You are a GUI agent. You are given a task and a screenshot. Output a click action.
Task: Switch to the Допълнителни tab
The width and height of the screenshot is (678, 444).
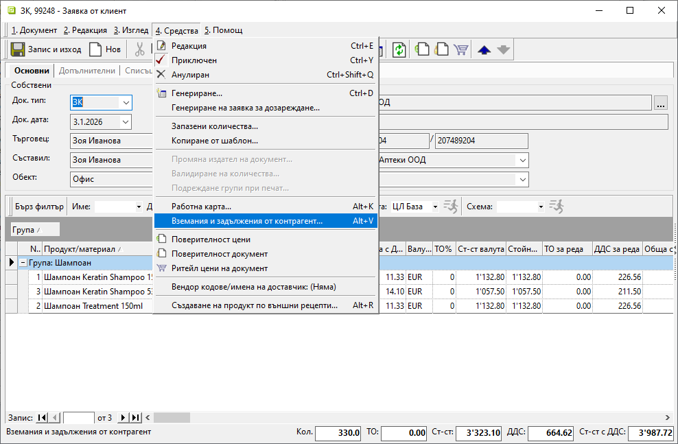pyautogui.click(x=86, y=71)
